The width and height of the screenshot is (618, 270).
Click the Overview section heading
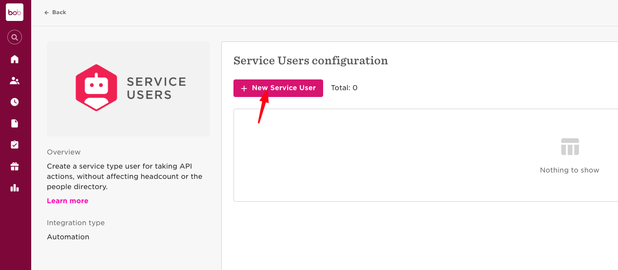[x=64, y=152]
